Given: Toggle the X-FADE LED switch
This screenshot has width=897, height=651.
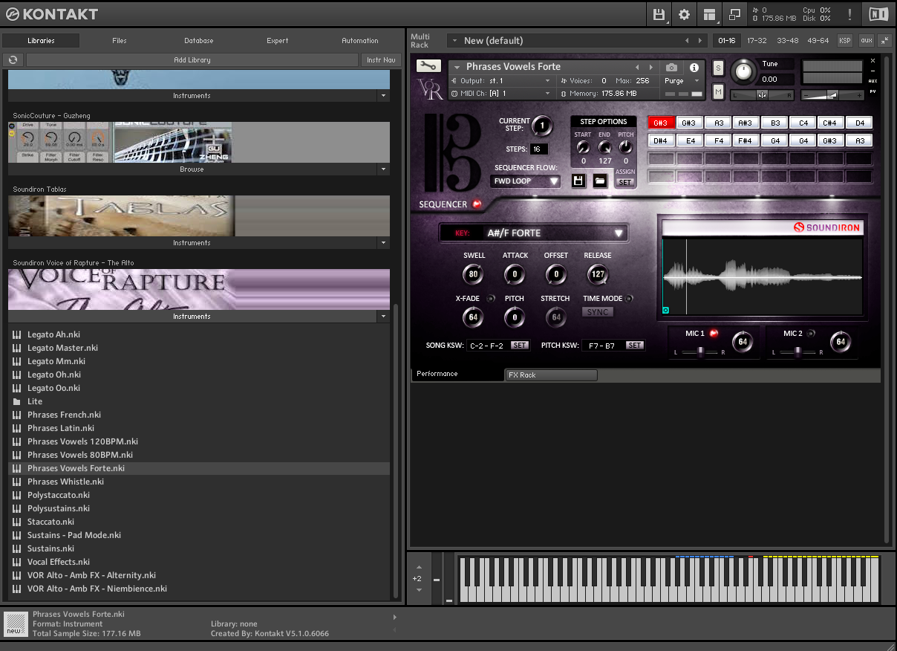Looking at the screenshot, I should [x=491, y=299].
